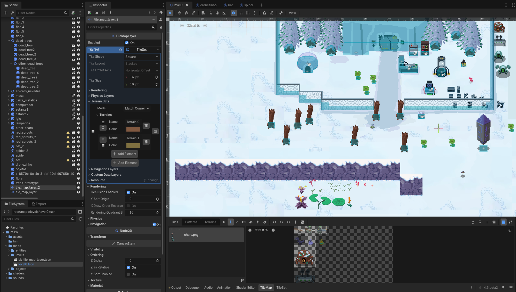Image resolution: width=516 pixels, height=292 pixels.
Task: Open the terrain Mode Match Corner dropdown
Action: pyautogui.click(x=137, y=108)
